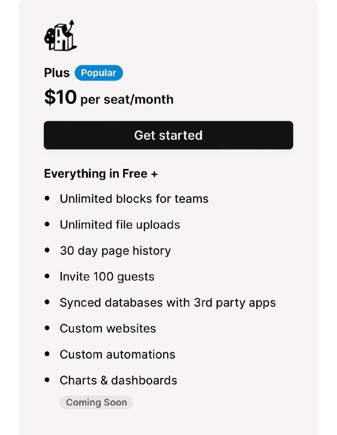Click the Plus plan building illustration icon
Screen dimensions: 337x435
tap(60, 35)
